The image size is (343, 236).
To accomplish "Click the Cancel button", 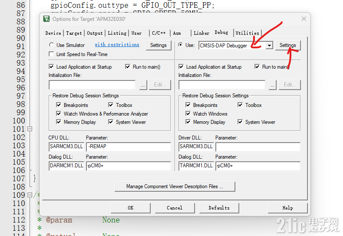I will pyautogui.click(x=175, y=208).
